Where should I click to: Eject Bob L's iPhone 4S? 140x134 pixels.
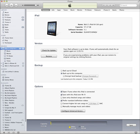23,63
